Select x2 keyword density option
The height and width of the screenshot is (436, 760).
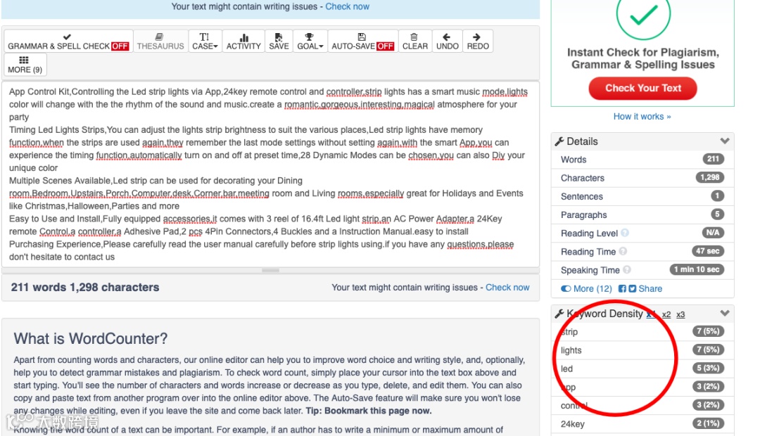pyautogui.click(x=666, y=314)
